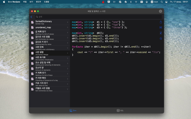This screenshot has width=191, height=119.
Task: Switch to the SQL tab
Action: click(x=120, y=110)
